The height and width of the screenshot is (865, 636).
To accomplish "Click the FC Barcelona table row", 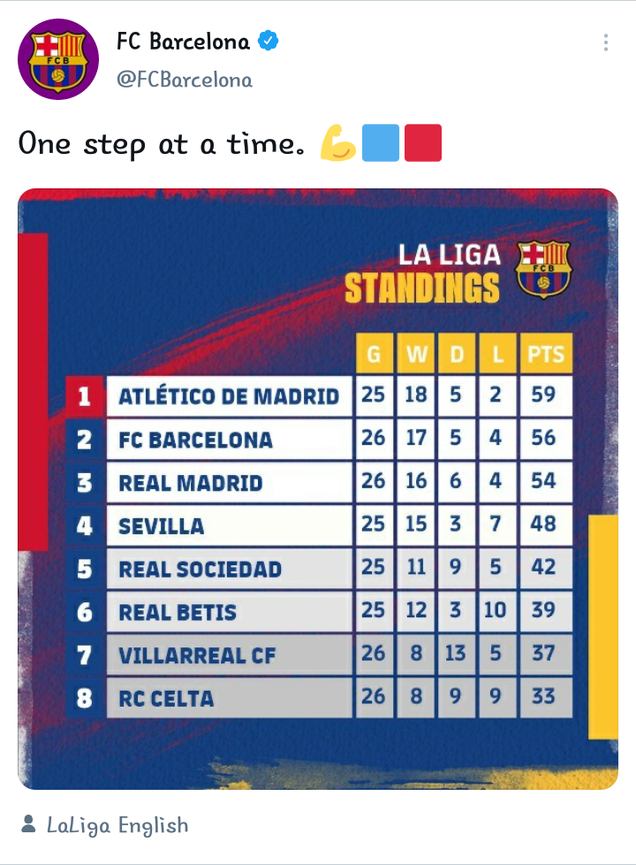I will (x=319, y=439).
